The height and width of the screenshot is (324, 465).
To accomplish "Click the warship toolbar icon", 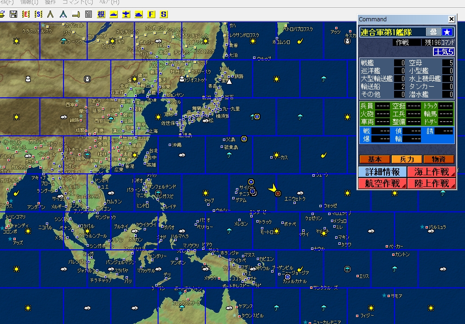I will click(x=114, y=14).
